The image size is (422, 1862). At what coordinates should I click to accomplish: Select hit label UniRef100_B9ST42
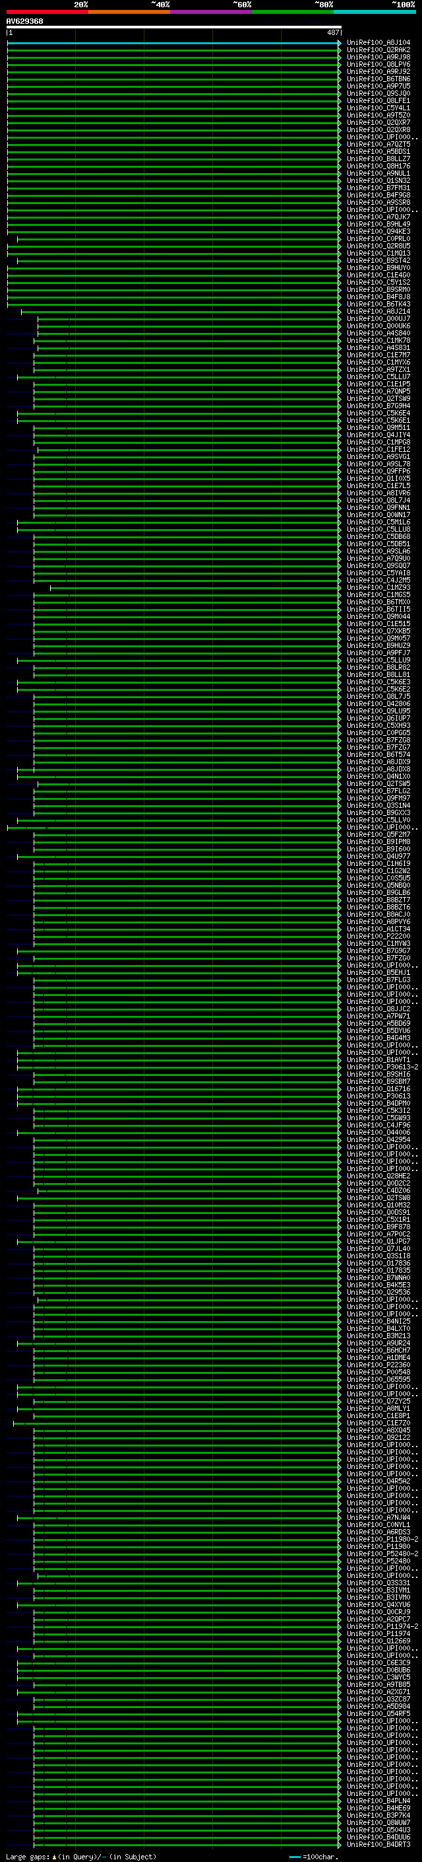coord(378,260)
